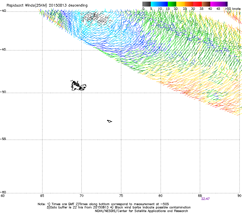The width and height of the screenshot is (242, 213).
Task: Click the "65" longitude label on the bottom axis
Action: pos(42,196)
